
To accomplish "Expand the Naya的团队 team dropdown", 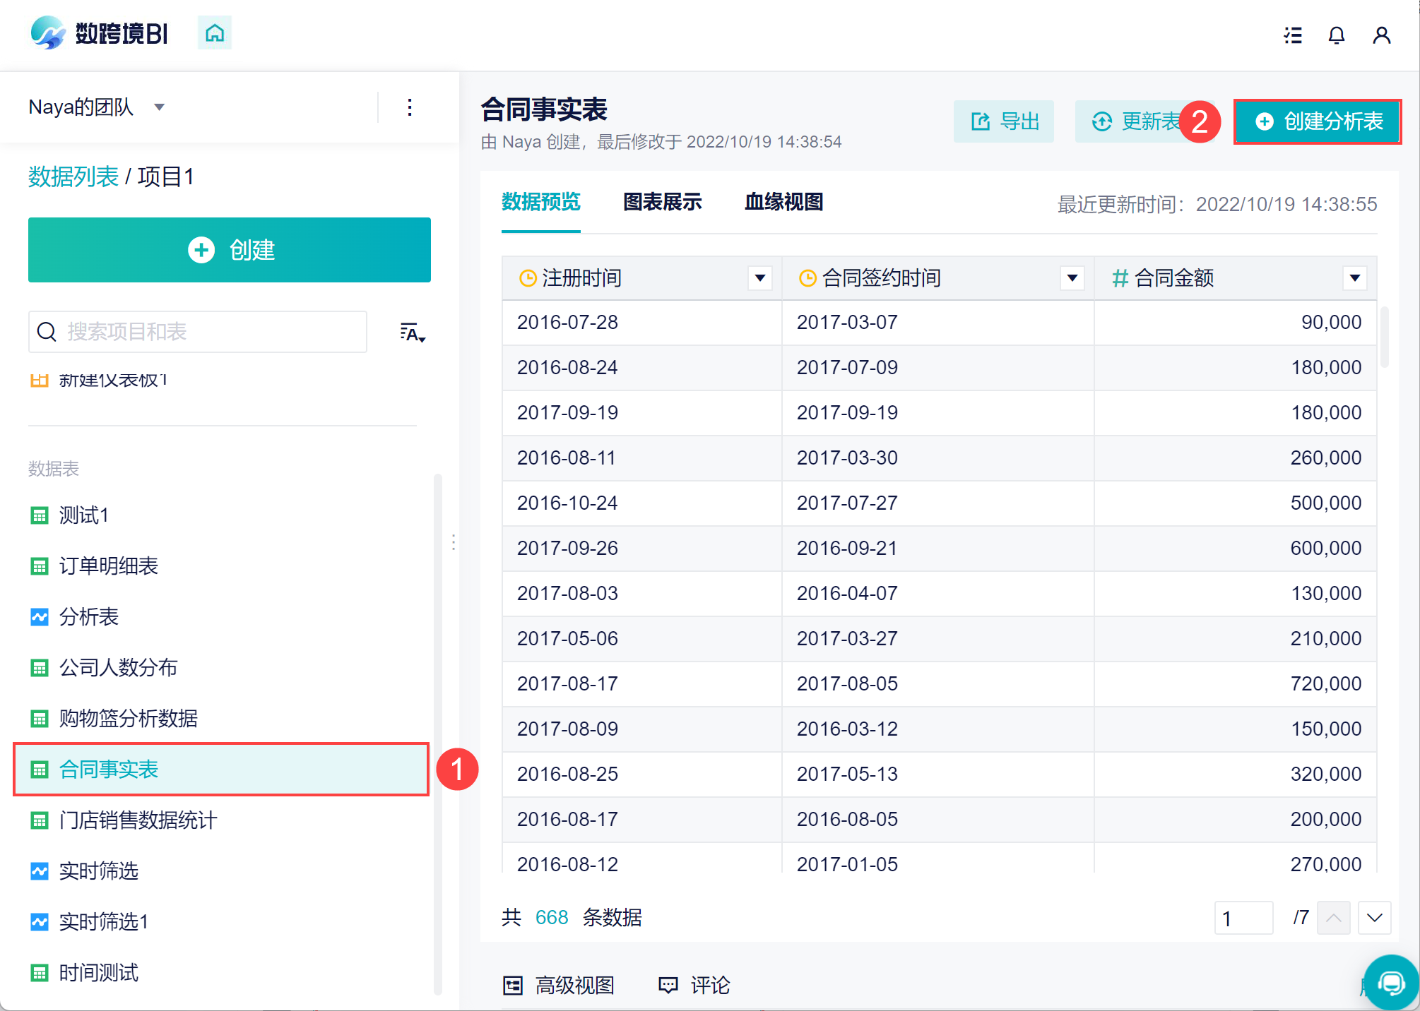I will [160, 107].
